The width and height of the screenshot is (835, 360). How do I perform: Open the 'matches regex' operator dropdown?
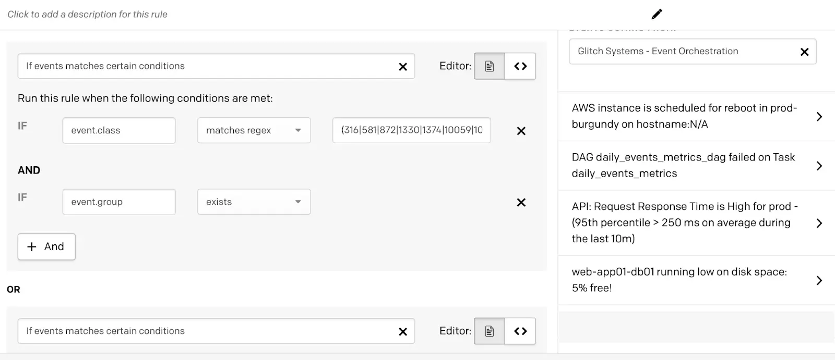tap(254, 130)
